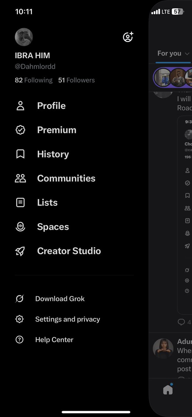
Task: Open Help Center
Action: 54,339
